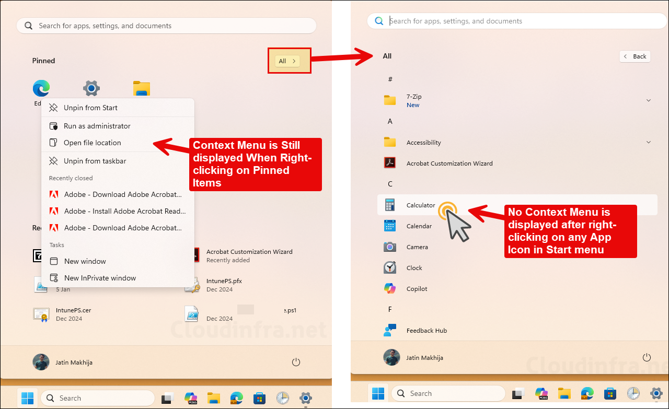Click the Search box on left taskbar
669x409 pixels.
pyautogui.click(x=97, y=398)
